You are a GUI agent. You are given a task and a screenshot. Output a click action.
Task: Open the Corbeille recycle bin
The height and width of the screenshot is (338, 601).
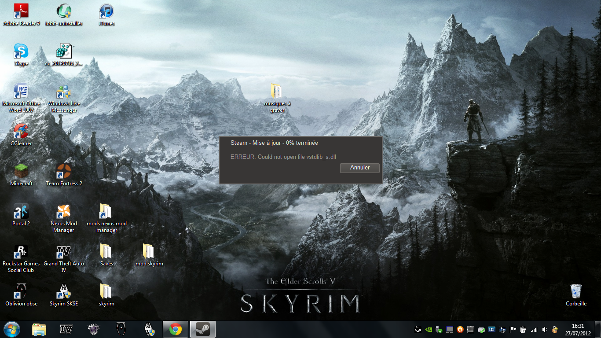pyautogui.click(x=576, y=295)
